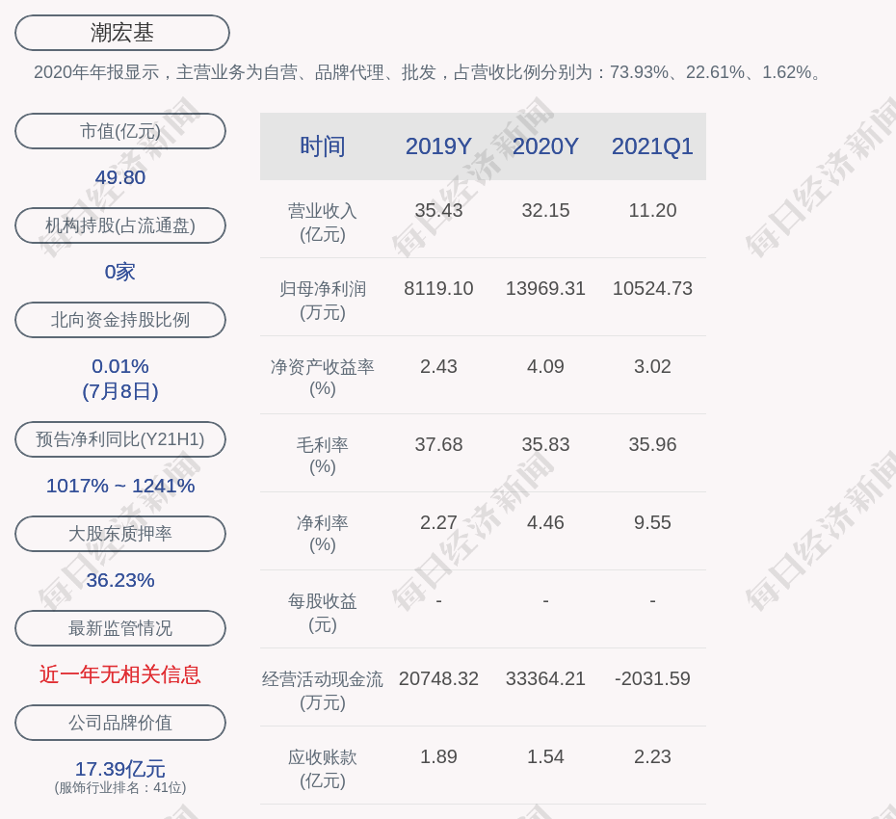Select net margin value 4.46
The height and width of the screenshot is (819, 896).
pyautogui.click(x=545, y=522)
